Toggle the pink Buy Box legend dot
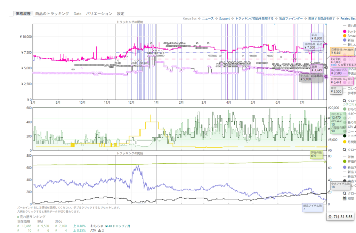Screen dimensions: 356x233 [x=345, y=32]
